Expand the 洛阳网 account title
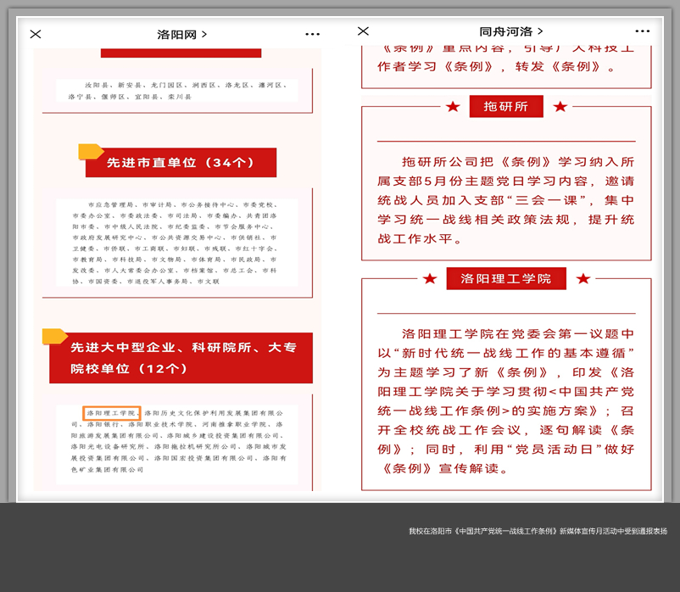 [181, 35]
